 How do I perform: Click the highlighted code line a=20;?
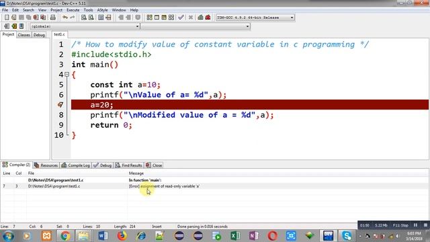click(x=249, y=105)
